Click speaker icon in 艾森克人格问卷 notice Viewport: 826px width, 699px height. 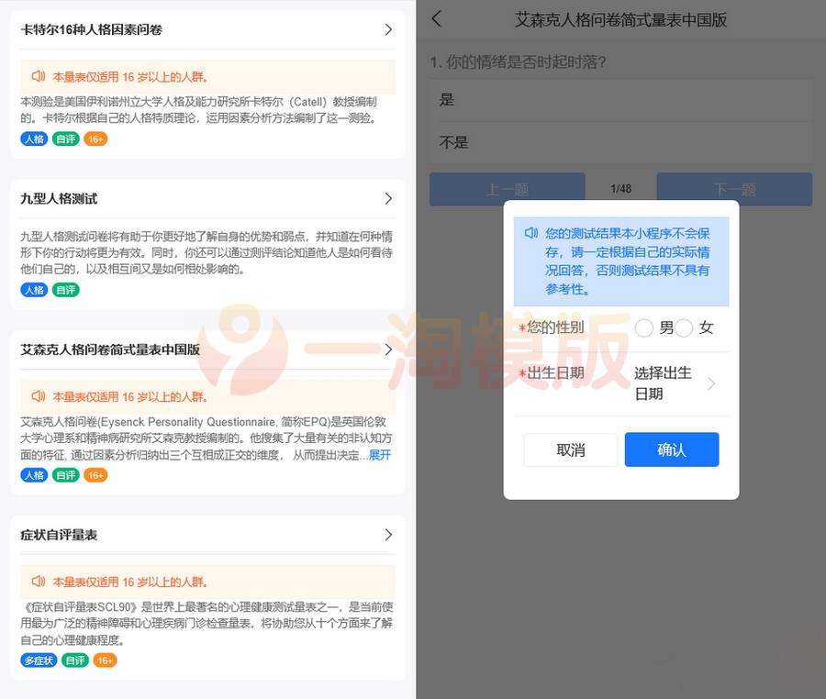39,395
